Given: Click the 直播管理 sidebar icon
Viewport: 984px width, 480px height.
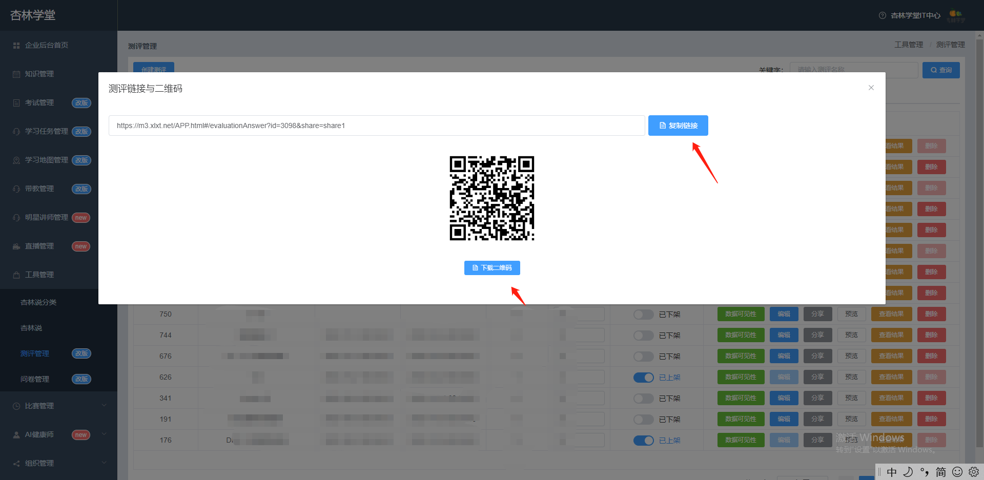Looking at the screenshot, I should 16,246.
